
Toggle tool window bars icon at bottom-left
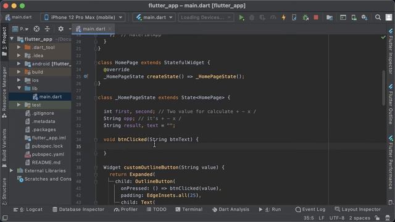(4, 218)
